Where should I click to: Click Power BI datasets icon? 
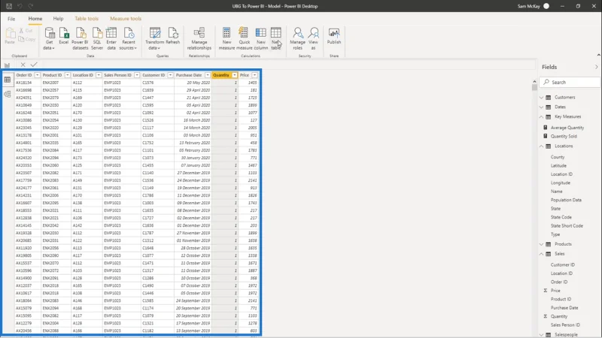tap(80, 38)
